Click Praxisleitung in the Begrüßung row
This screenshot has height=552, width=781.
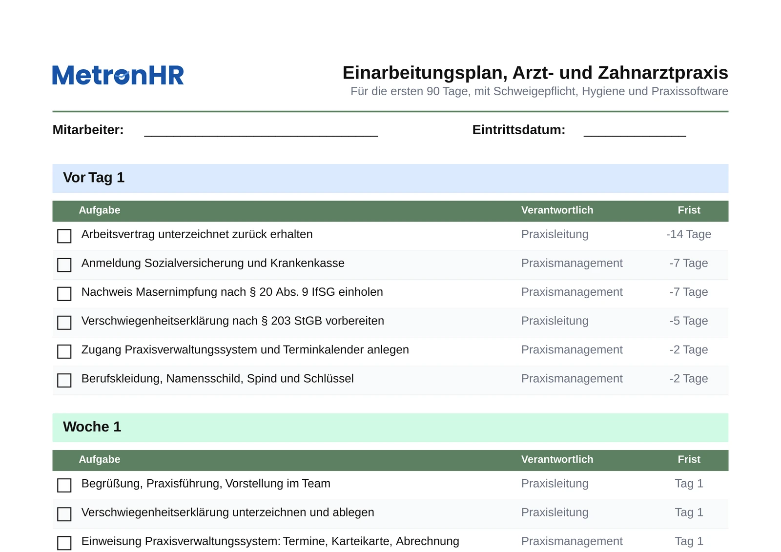click(x=555, y=484)
